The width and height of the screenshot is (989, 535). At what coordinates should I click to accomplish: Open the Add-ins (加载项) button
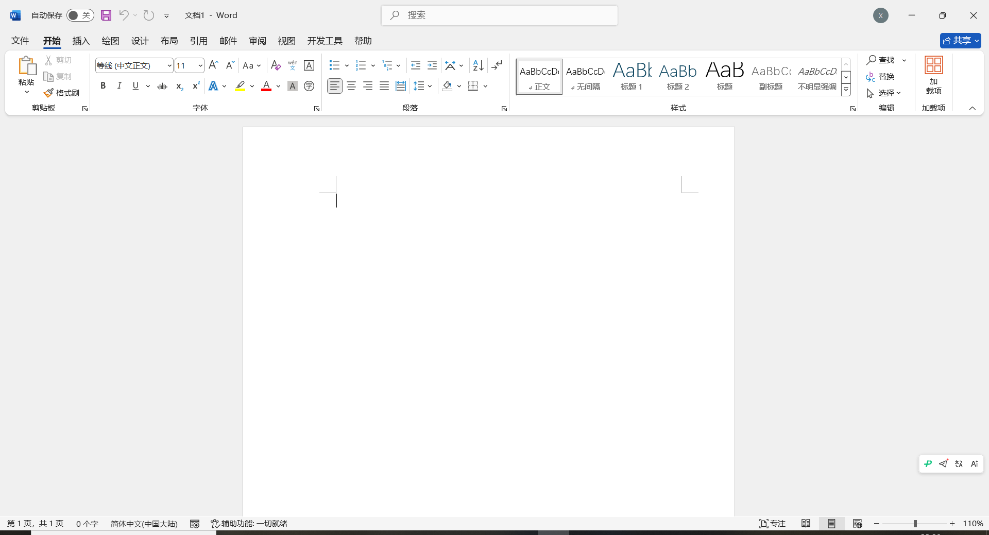pos(934,76)
